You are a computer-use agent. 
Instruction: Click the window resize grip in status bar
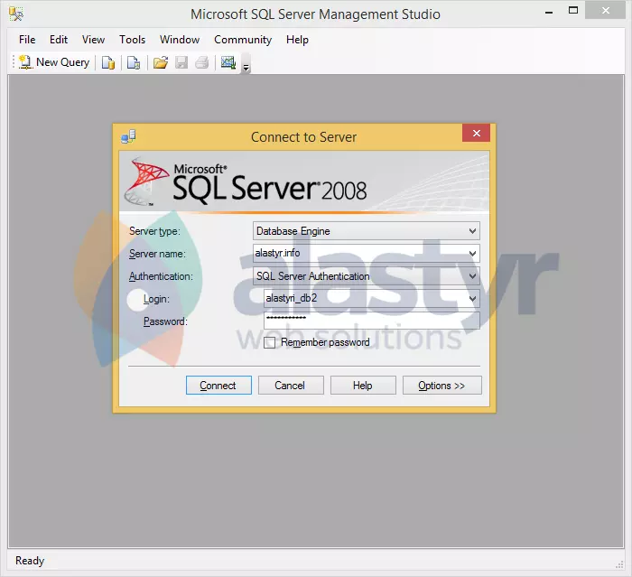tap(619, 564)
